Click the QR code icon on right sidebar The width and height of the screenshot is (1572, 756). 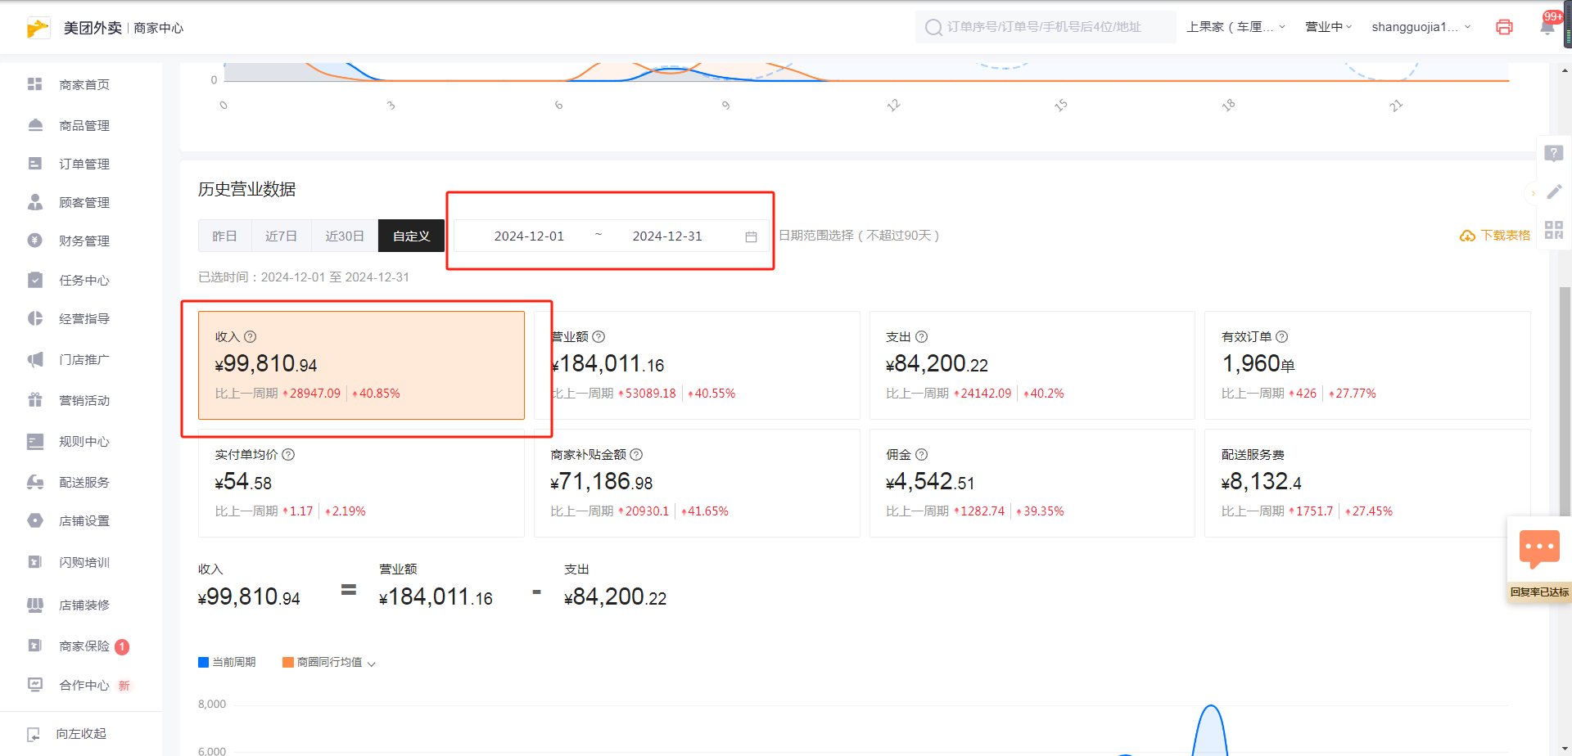(x=1553, y=230)
